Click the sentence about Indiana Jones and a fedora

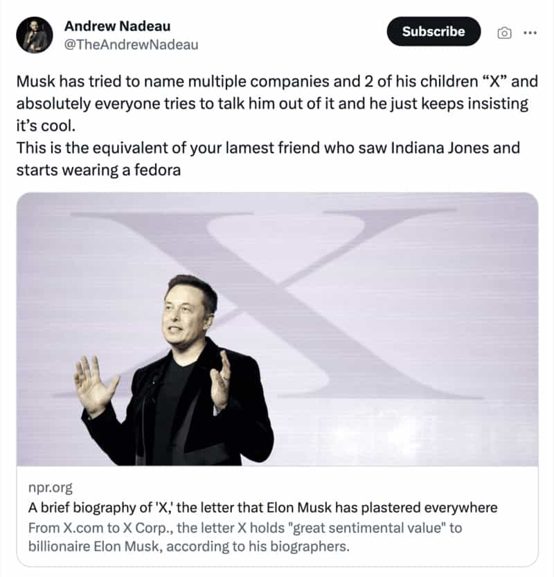tap(267, 149)
